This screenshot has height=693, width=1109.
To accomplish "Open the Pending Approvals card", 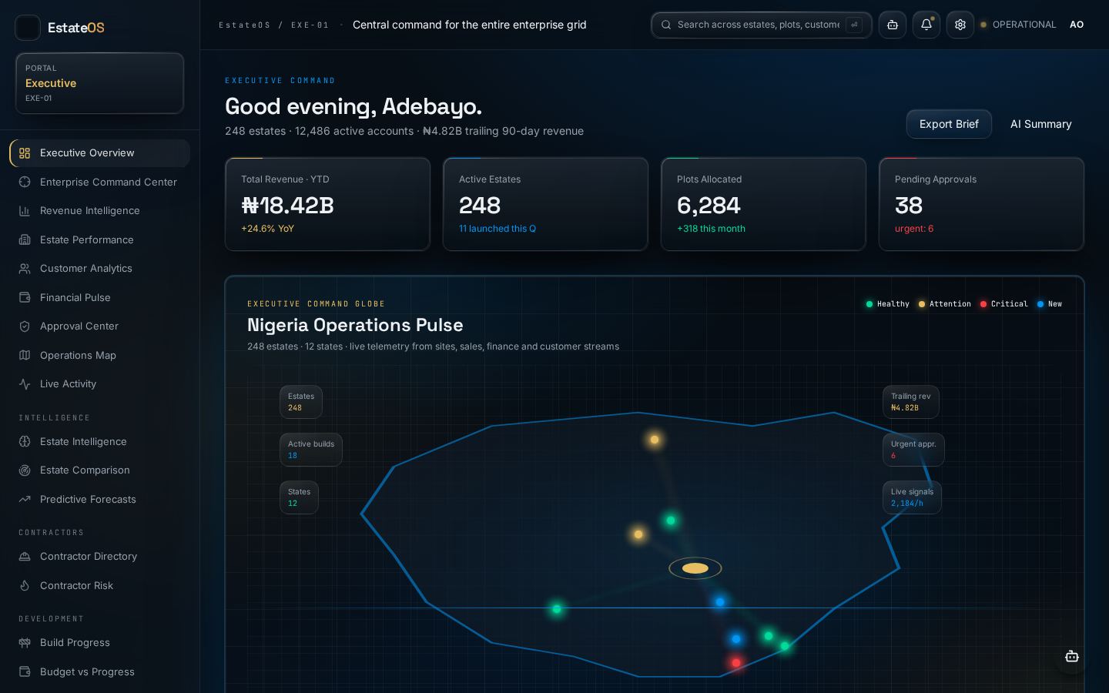I will [x=981, y=204].
